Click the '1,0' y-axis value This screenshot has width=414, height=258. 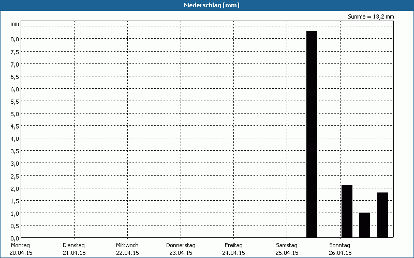(x=15, y=214)
